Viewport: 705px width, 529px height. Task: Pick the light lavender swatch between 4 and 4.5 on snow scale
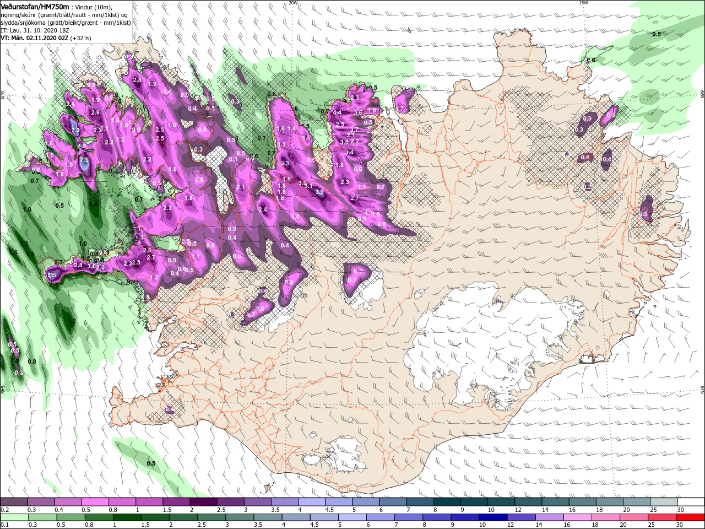coord(311,502)
